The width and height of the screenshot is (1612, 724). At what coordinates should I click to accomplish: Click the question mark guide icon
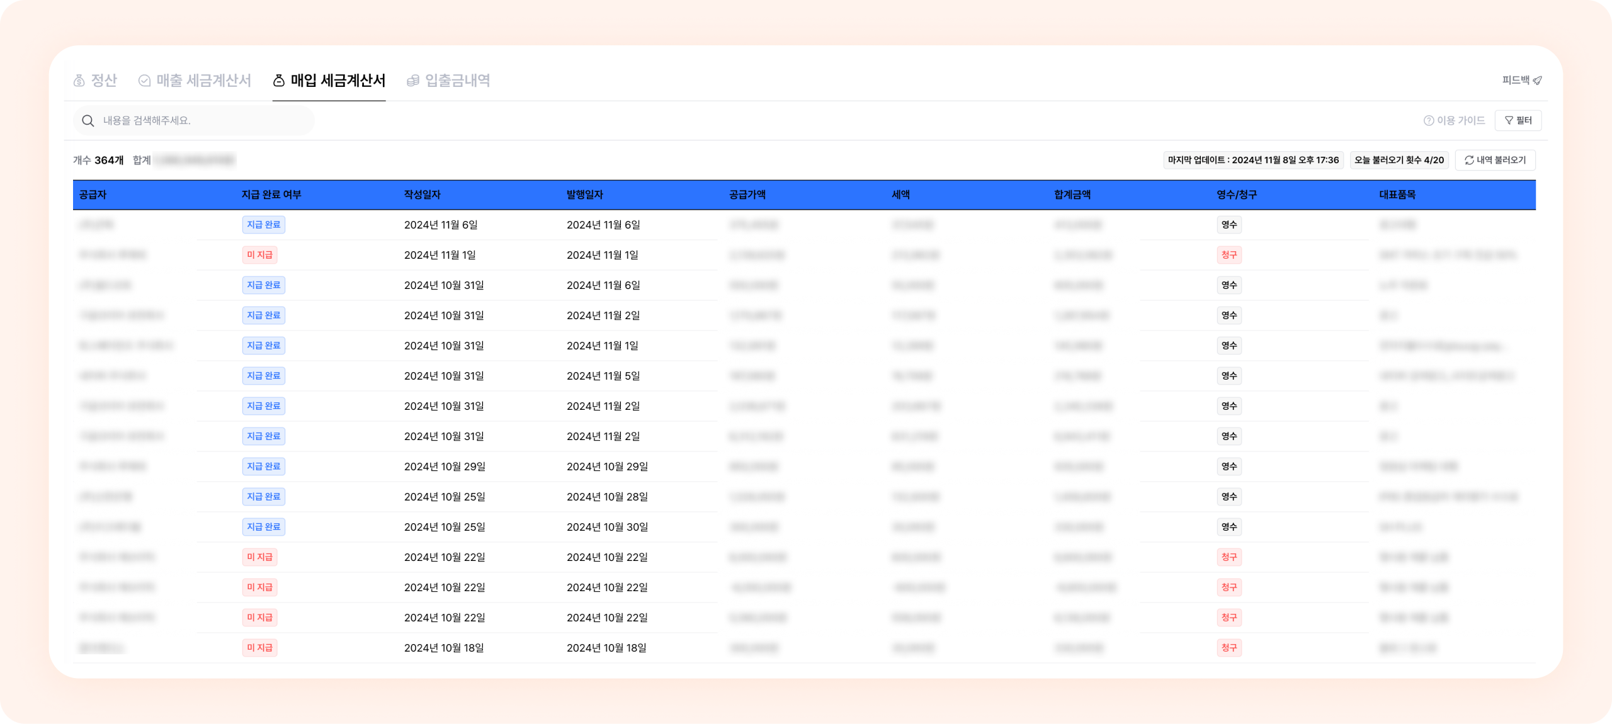click(x=1429, y=121)
